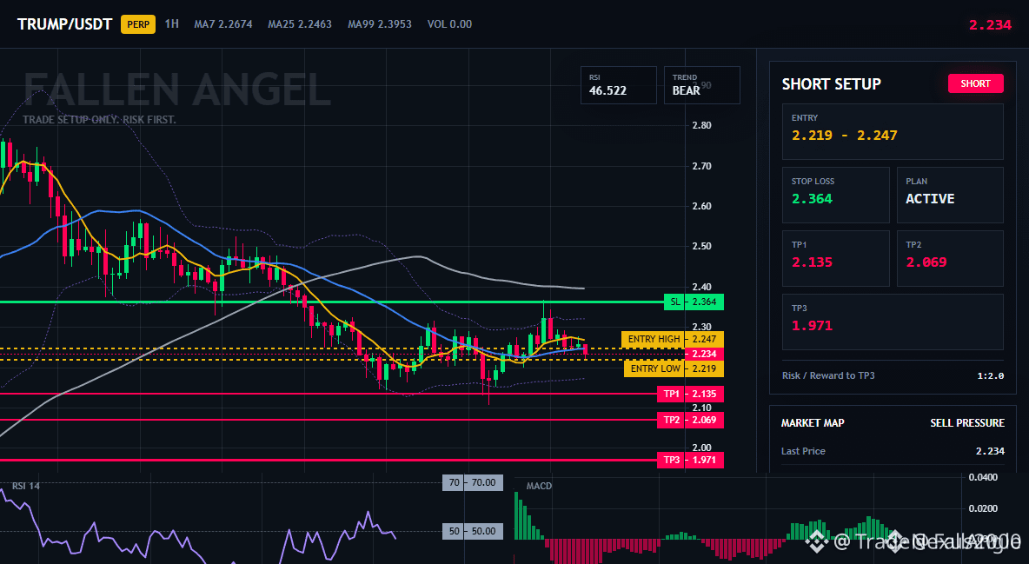
Task: Click the MA25 2.2463 indicator label
Action: pos(300,24)
